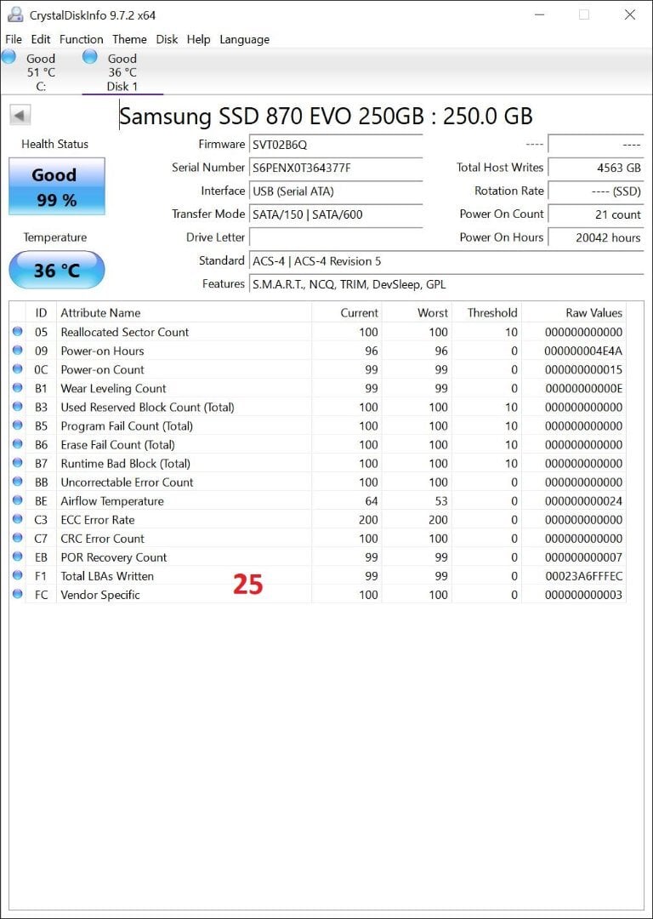Click the Power On Count value 21 count

tap(595, 214)
